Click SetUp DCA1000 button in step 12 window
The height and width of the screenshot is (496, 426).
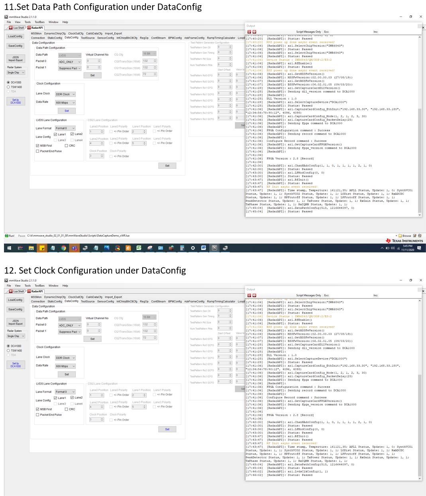point(16,365)
